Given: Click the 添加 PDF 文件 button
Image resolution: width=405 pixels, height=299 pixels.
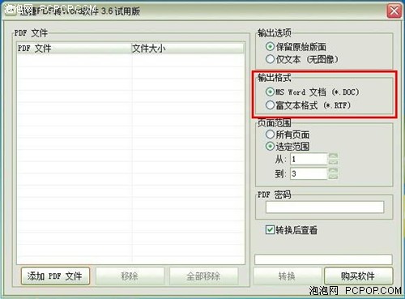Looking at the screenshot, I should [55, 276].
